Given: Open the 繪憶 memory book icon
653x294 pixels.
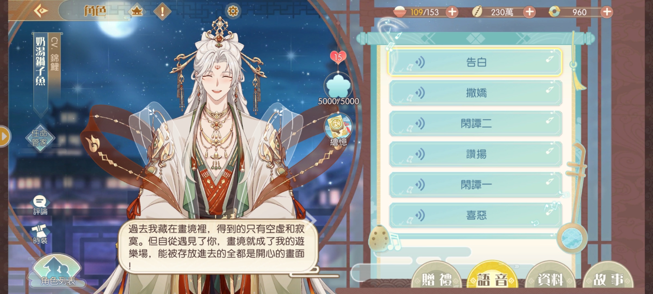Looking at the screenshot, I should 338,130.
